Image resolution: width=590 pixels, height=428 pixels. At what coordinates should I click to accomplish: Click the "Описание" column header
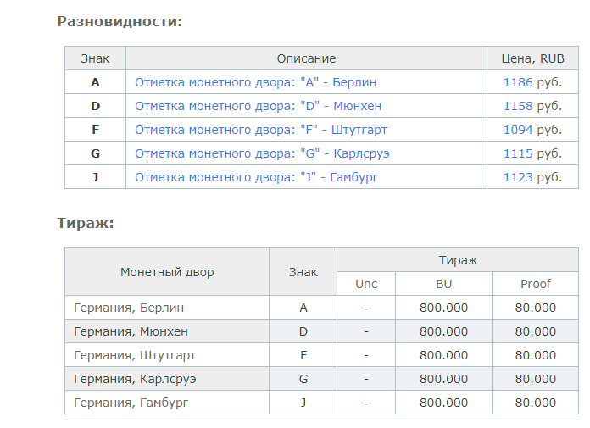tap(306, 58)
